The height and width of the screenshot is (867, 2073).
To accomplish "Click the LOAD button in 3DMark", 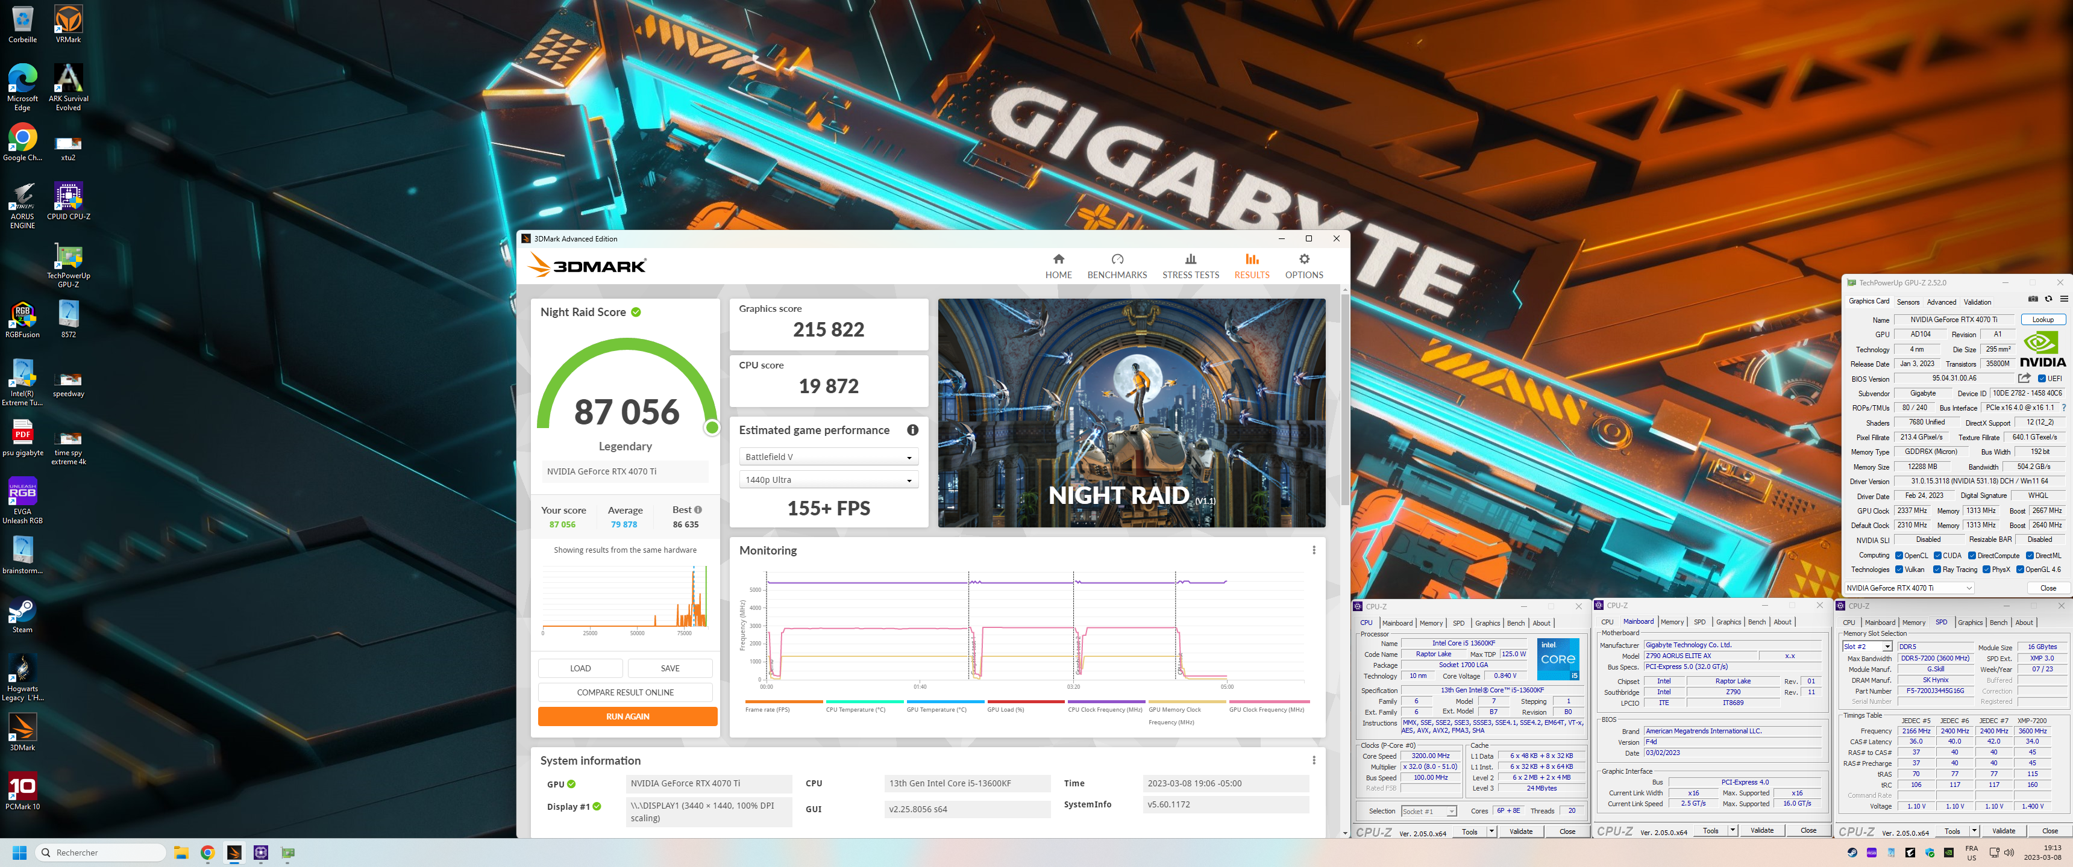I will (x=580, y=668).
